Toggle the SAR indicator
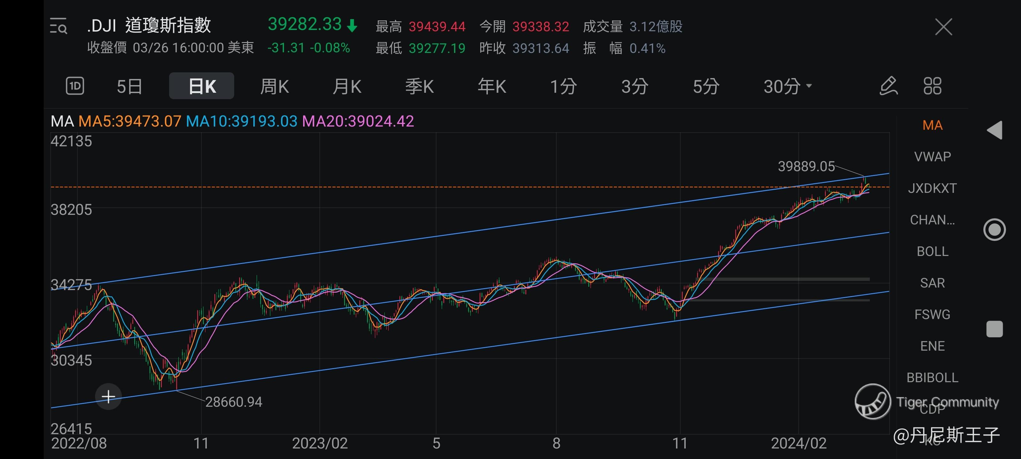Viewport: 1021px width, 459px height. 932,283
